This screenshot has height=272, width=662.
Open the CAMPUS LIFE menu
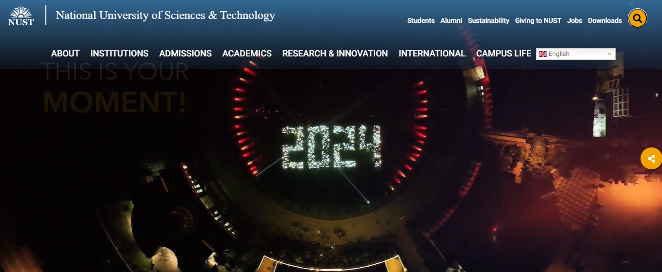click(504, 54)
